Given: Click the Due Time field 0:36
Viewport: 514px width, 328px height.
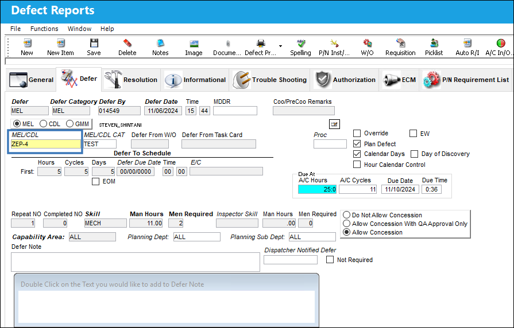Looking at the screenshot, I should pos(431,189).
